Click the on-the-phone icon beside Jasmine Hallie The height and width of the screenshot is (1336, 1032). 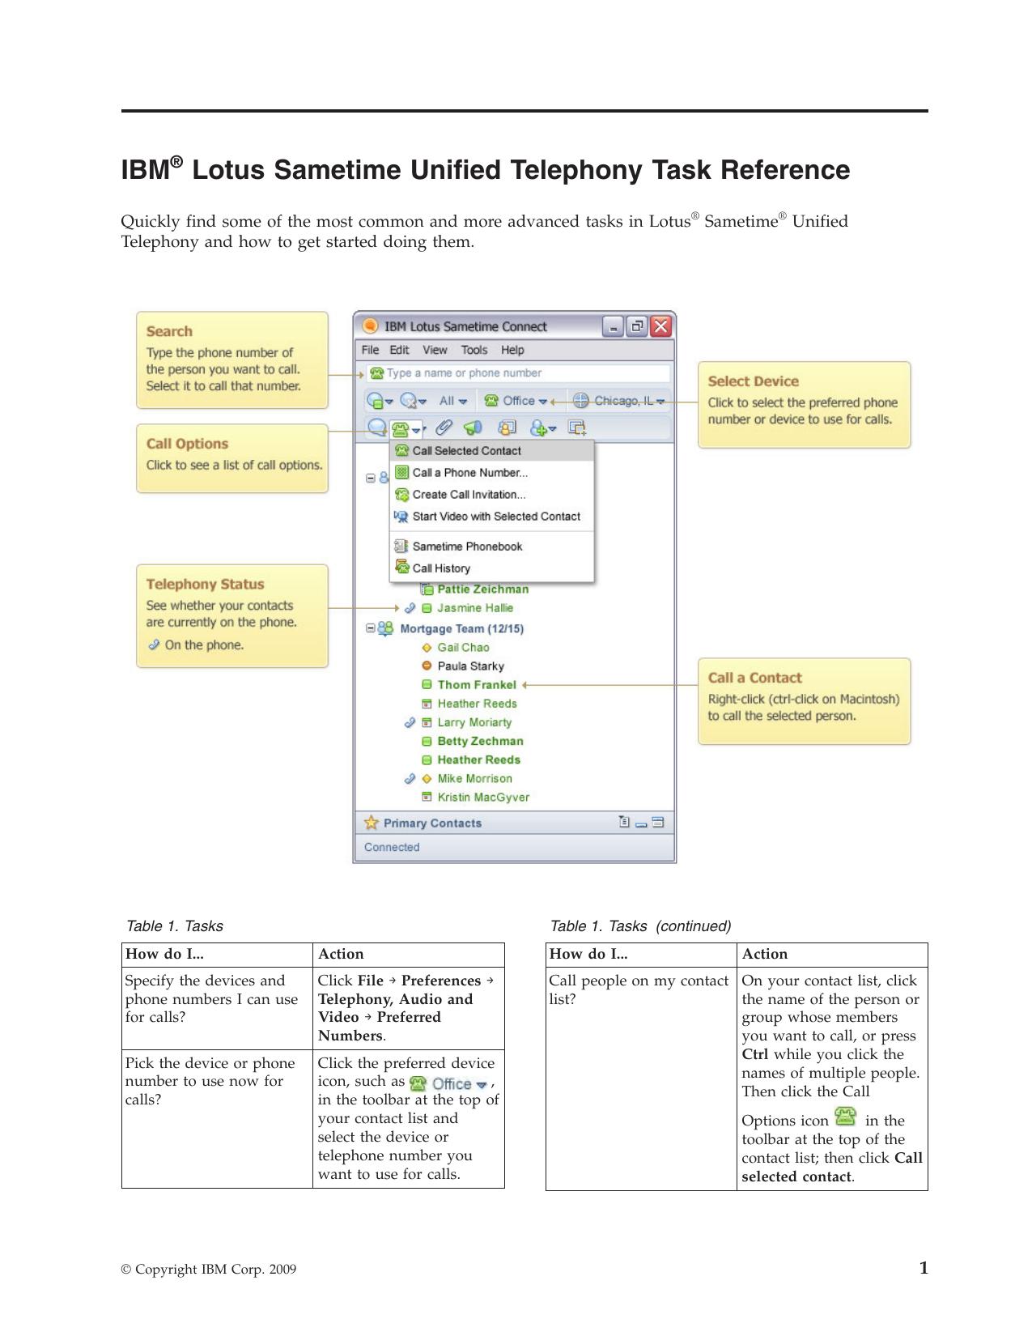click(x=410, y=608)
